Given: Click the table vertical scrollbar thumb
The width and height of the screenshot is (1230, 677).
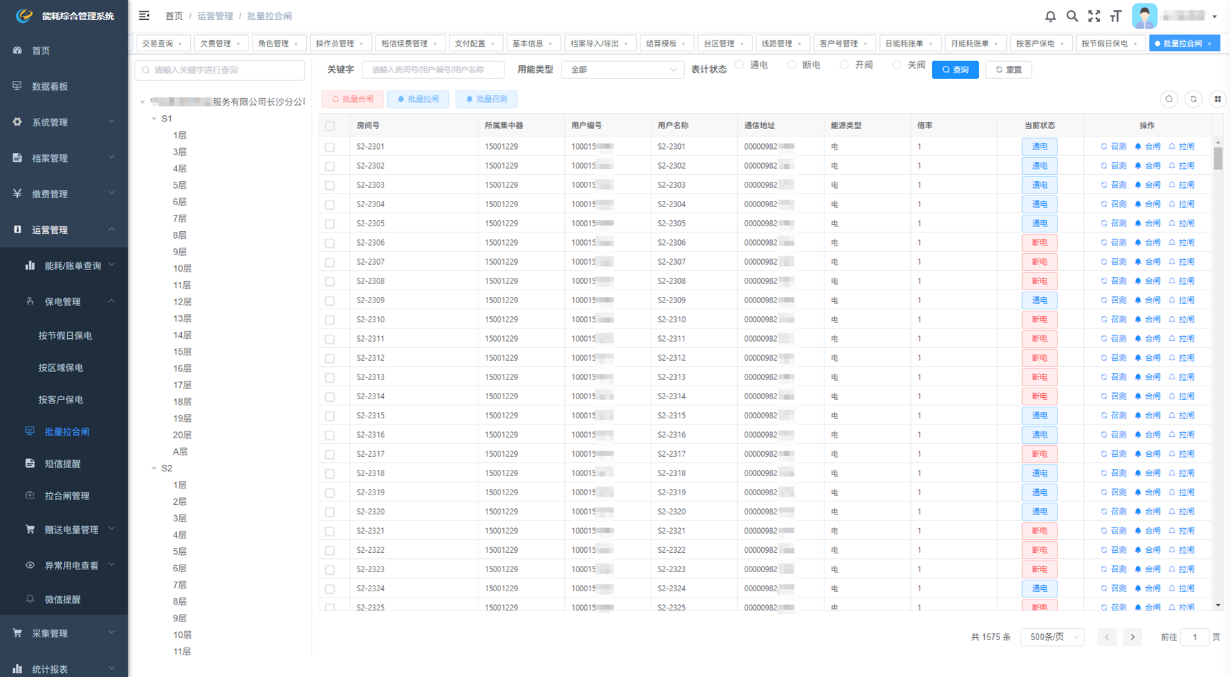Looking at the screenshot, I should (1218, 158).
